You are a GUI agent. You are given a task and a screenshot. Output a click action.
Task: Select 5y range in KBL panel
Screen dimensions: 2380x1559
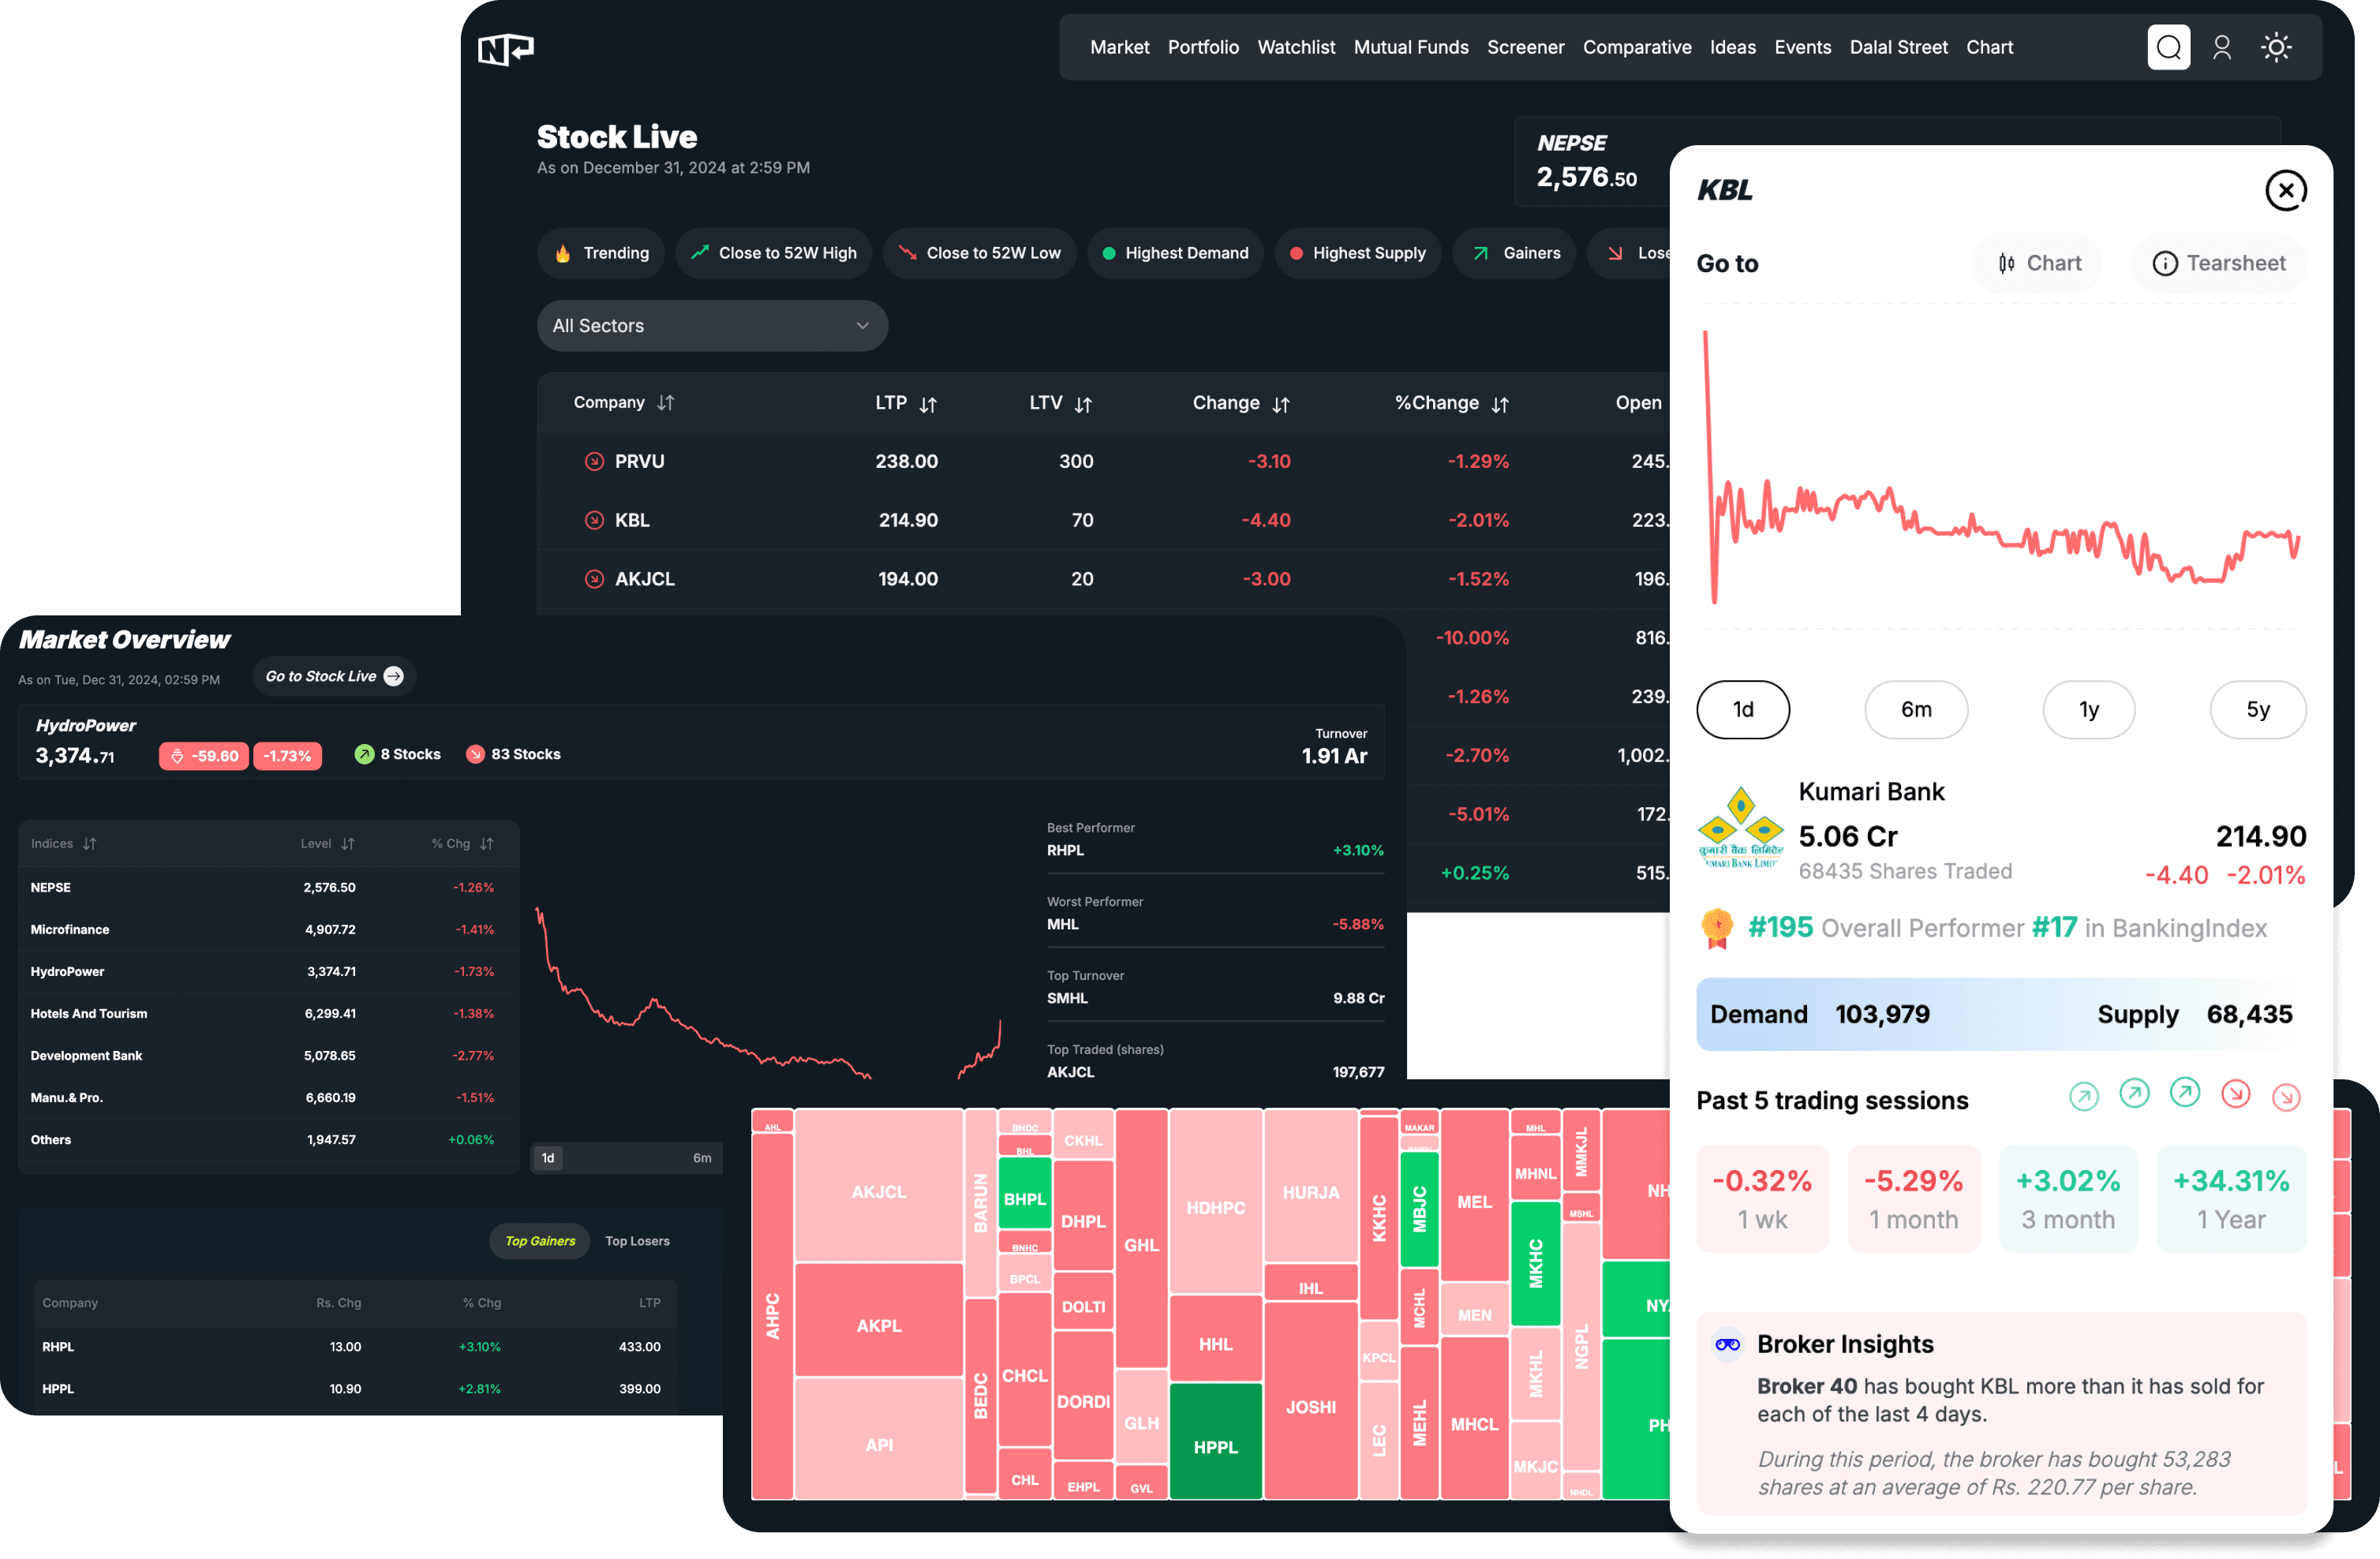tap(2258, 709)
